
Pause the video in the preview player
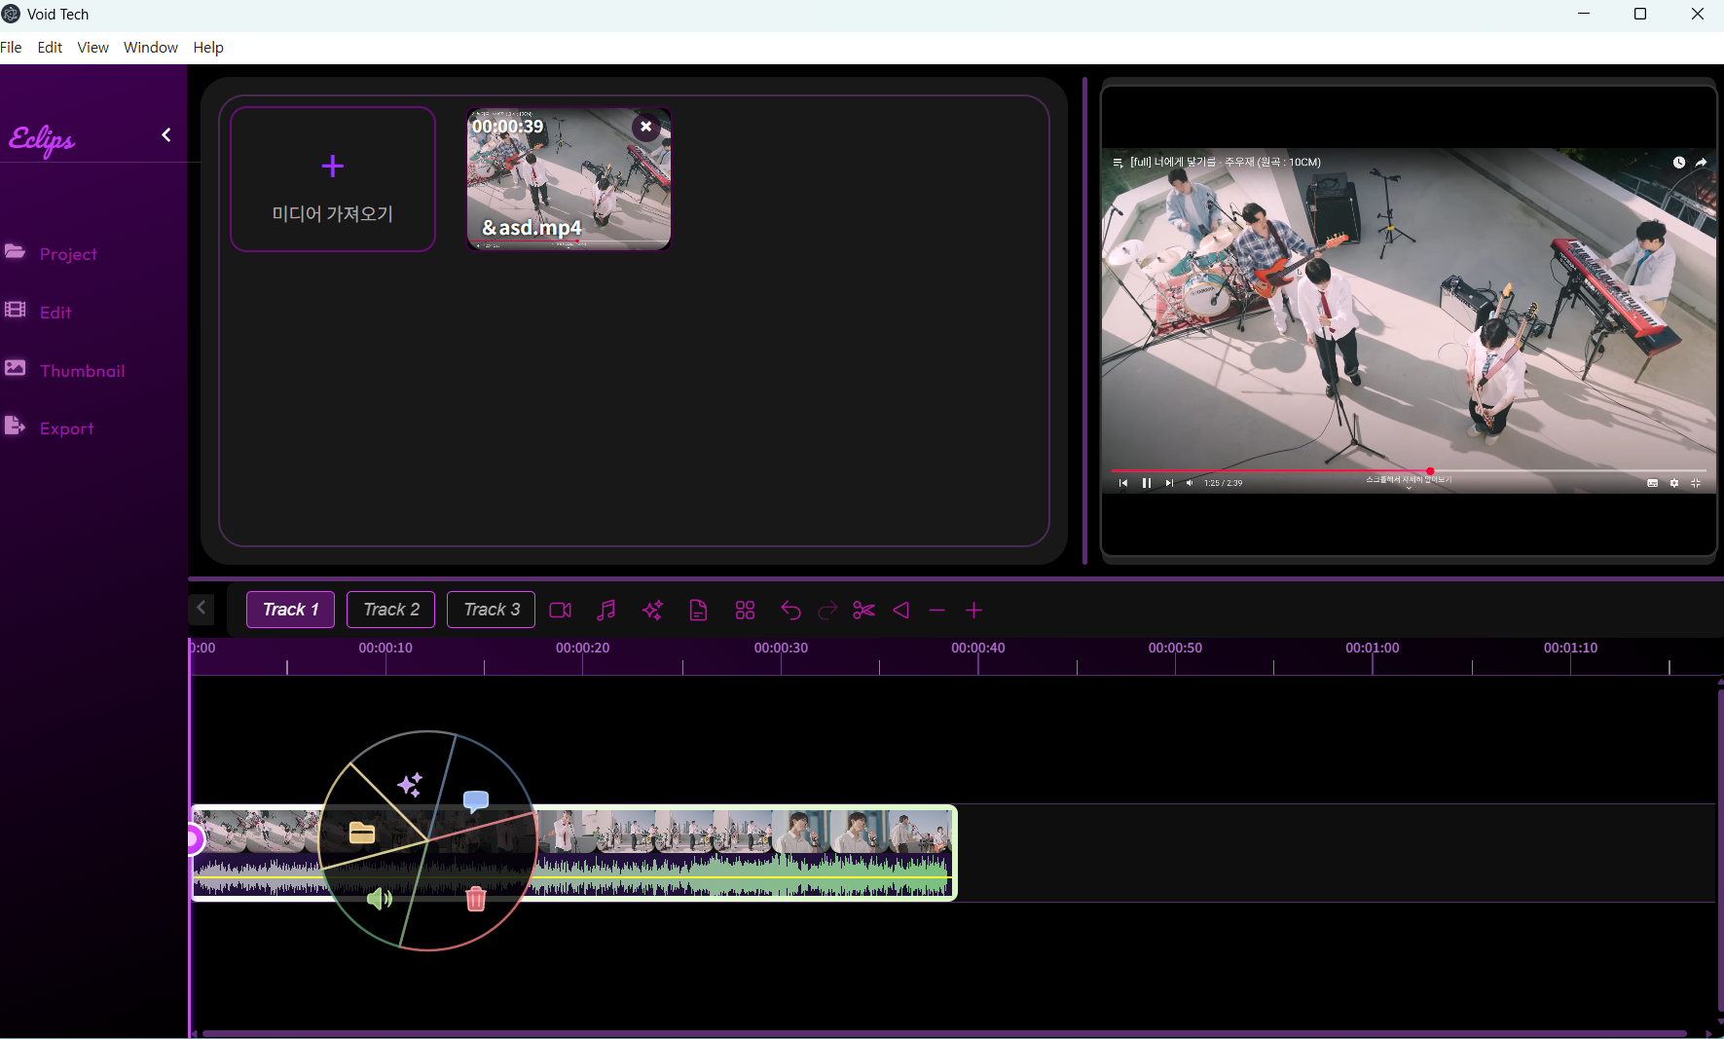(x=1147, y=483)
